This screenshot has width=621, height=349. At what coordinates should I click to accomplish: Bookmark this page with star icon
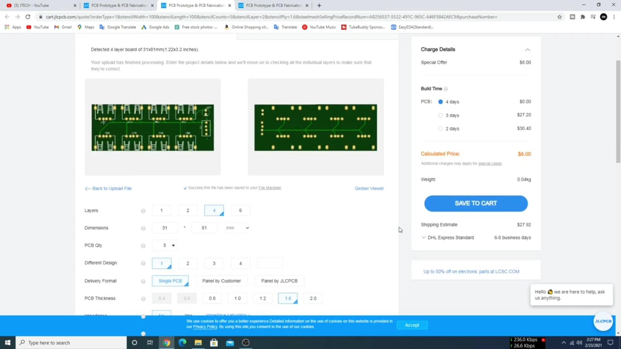559,17
